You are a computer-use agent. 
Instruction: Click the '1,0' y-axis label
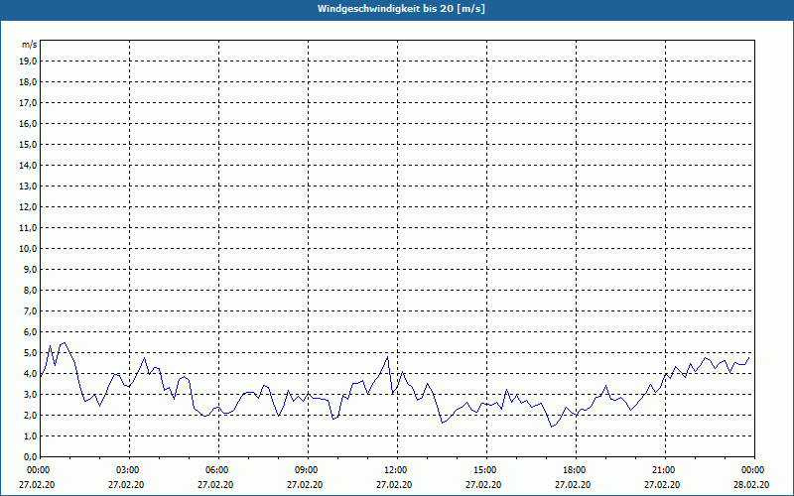tap(31, 436)
